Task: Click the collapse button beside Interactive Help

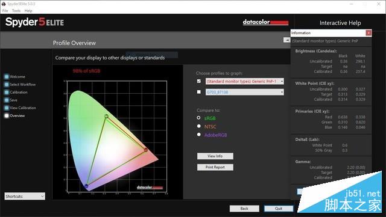Action: 287,40
